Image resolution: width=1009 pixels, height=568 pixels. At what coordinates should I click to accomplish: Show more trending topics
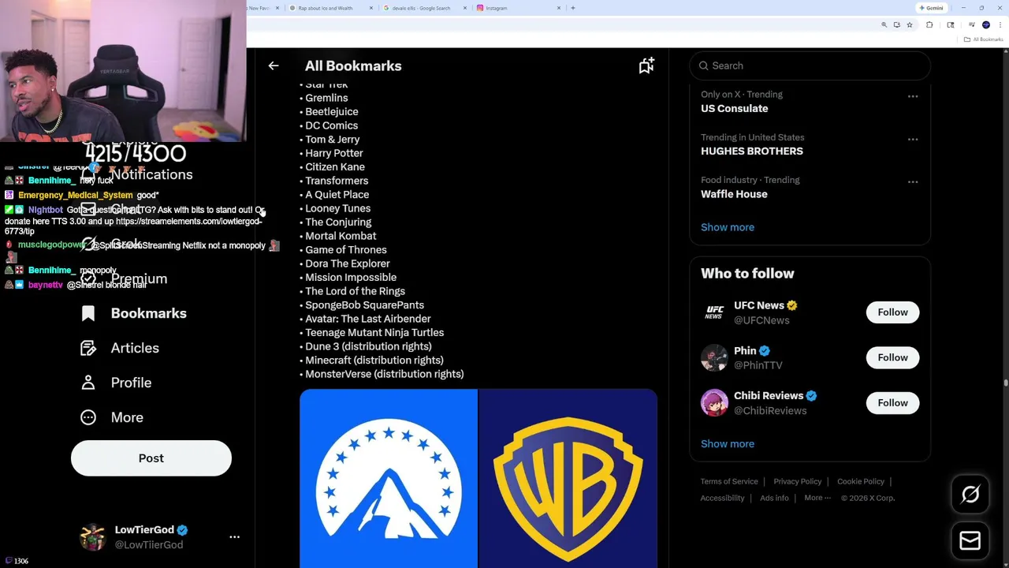coord(728,227)
